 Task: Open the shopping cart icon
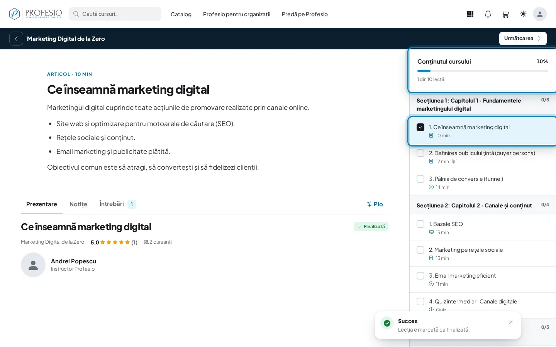point(505,14)
